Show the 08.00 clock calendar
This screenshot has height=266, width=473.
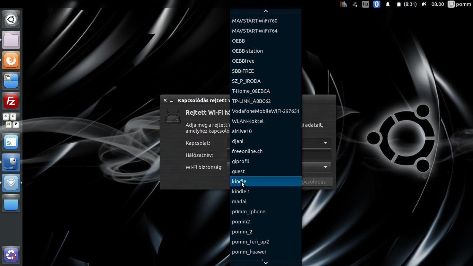tap(438, 4)
